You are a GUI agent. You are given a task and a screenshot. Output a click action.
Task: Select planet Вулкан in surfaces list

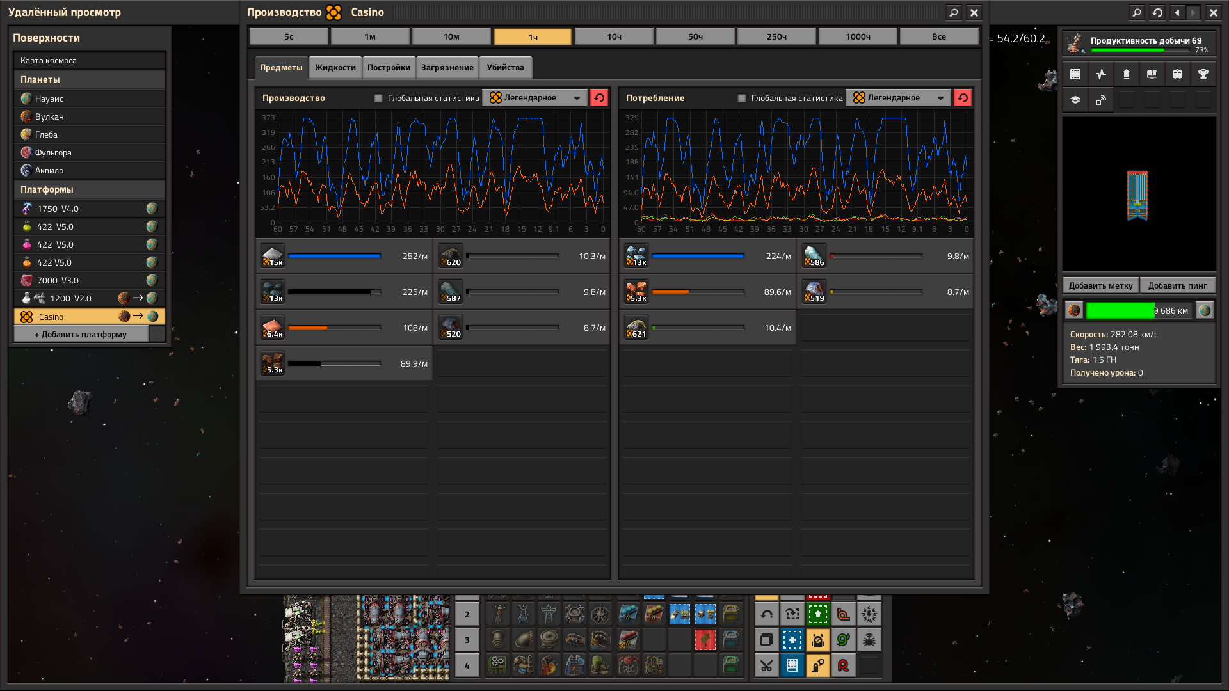tap(49, 117)
